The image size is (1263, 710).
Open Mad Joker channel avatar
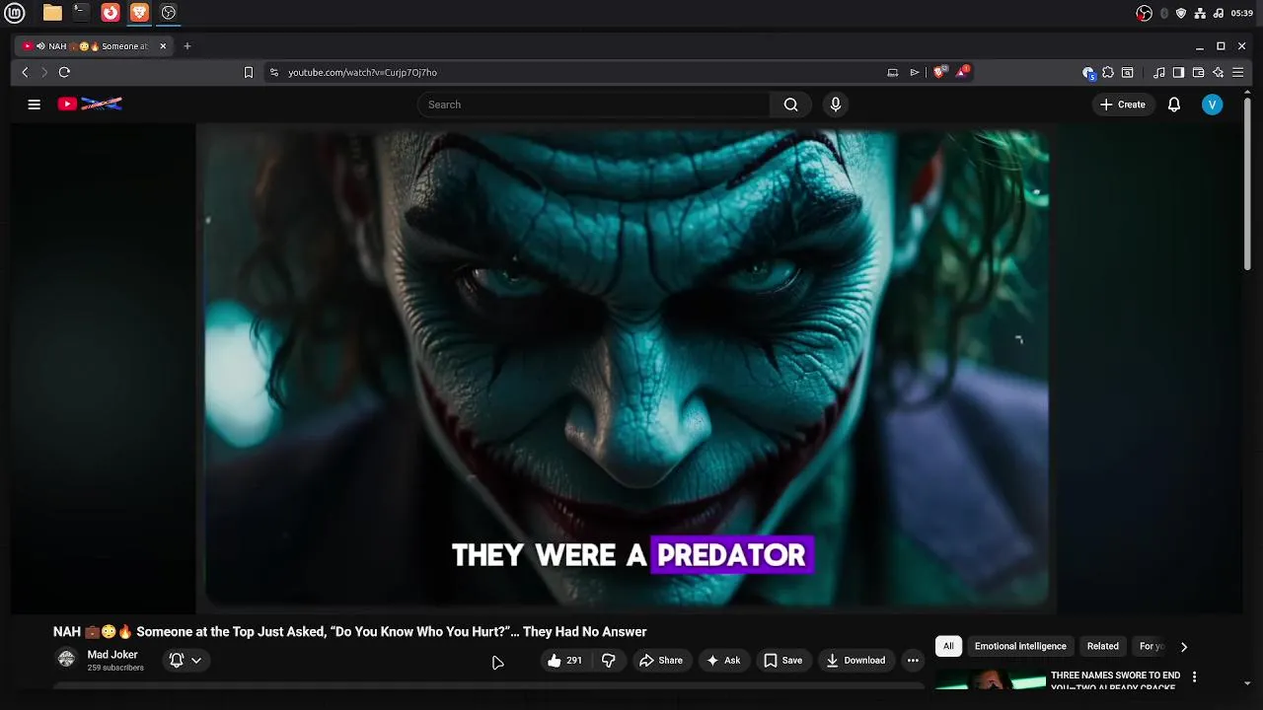pyautogui.click(x=66, y=659)
